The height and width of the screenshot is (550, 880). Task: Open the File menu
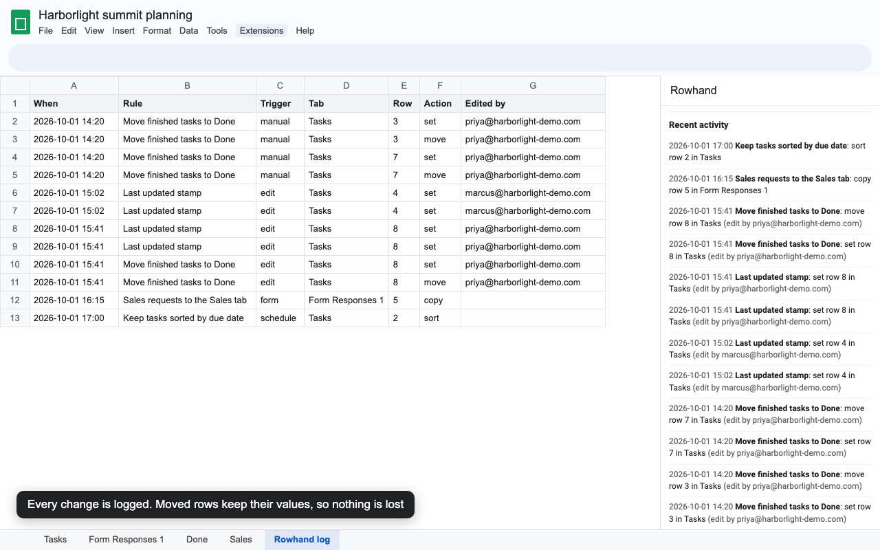click(x=45, y=30)
